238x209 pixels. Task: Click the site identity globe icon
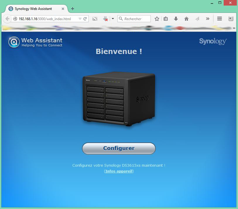(15, 19)
